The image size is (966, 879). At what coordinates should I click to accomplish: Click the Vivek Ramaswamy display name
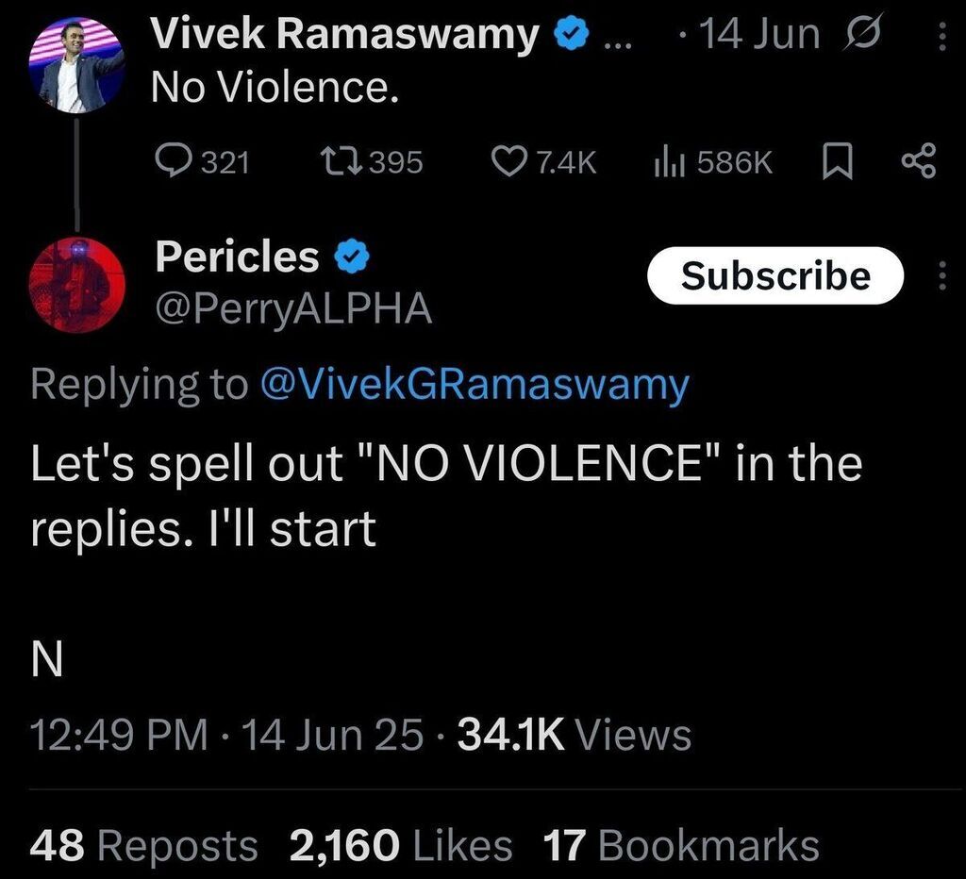click(346, 35)
